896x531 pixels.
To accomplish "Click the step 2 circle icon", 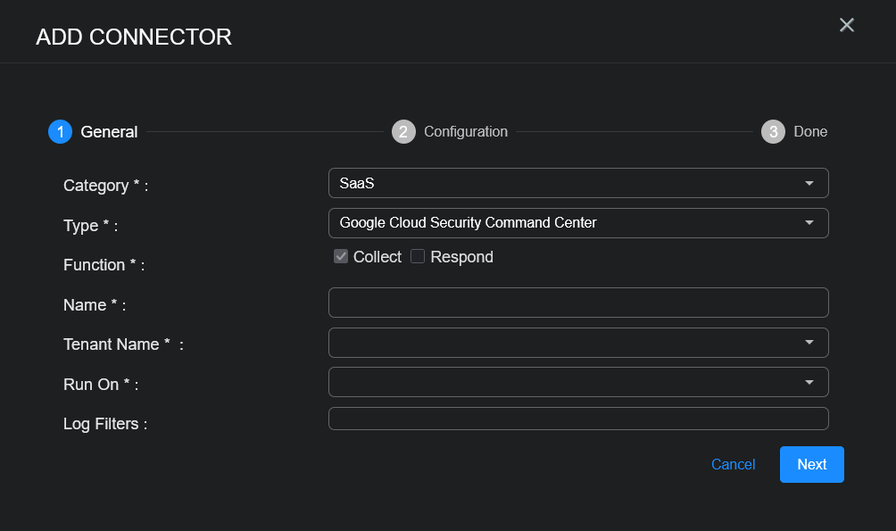I will click(x=403, y=132).
